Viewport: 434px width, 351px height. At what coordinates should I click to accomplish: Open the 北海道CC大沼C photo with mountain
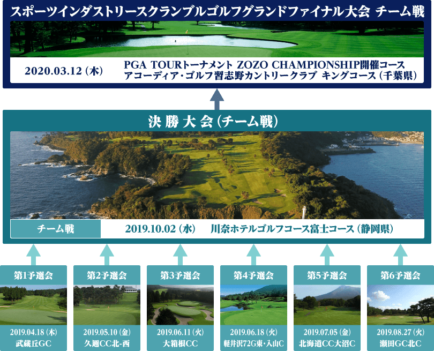click(327, 304)
